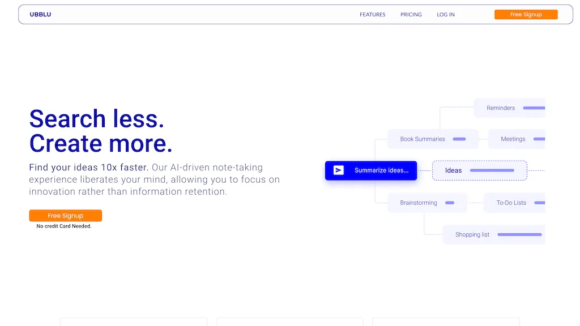580x326 pixels.
Task: Click the LOG IN link
Action: [x=445, y=14]
